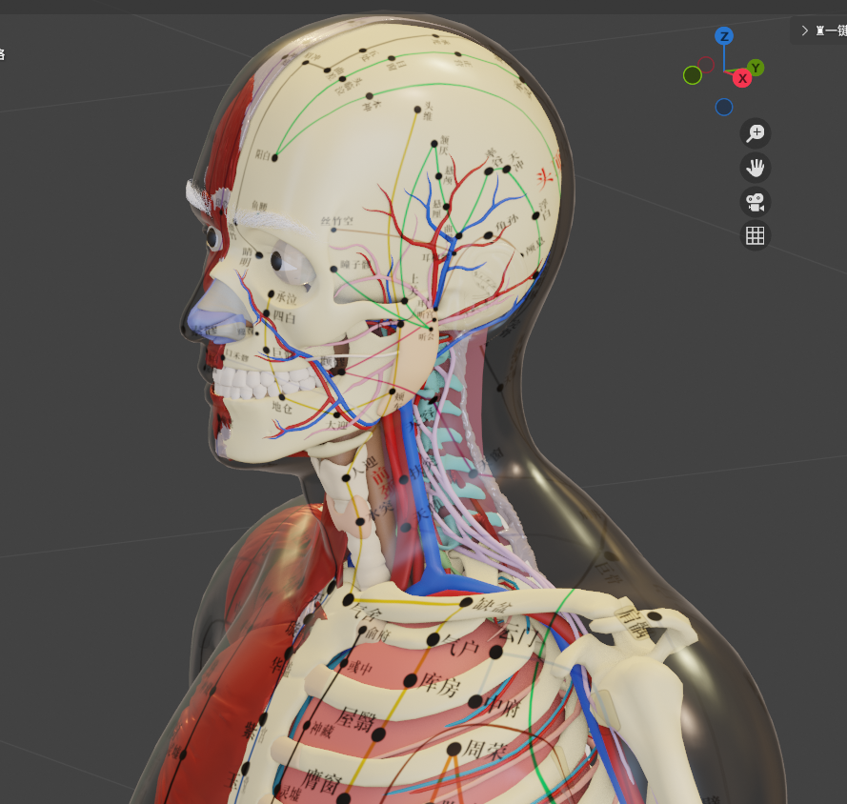Snap view to the blue Z axis
This screenshot has width=847, height=804.
click(724, 36)
